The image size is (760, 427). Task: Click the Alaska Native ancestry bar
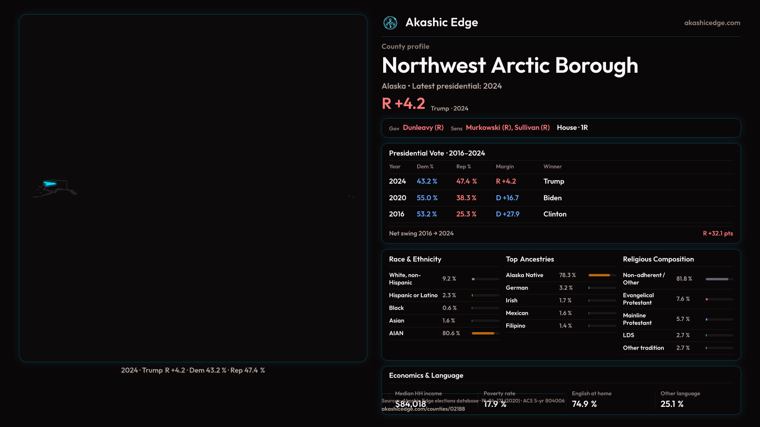pos(599,275)
